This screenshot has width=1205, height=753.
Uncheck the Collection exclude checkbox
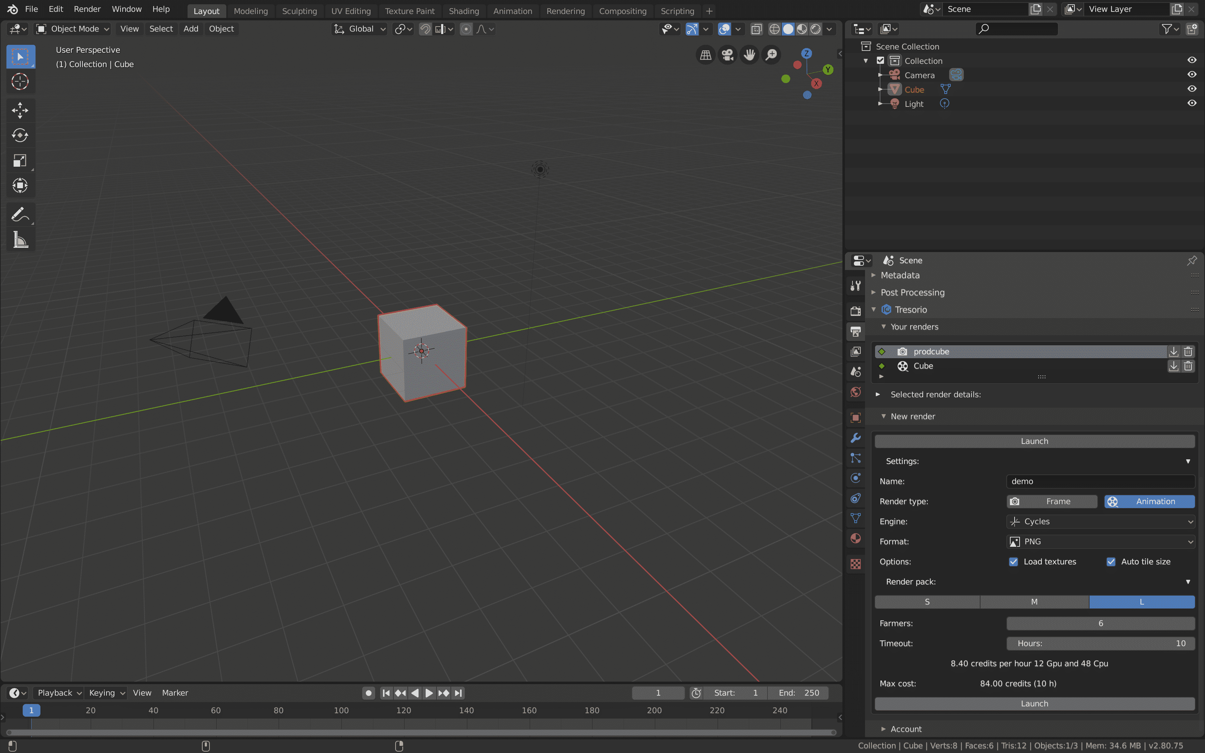pyautogui.click(x=880, y=60)
